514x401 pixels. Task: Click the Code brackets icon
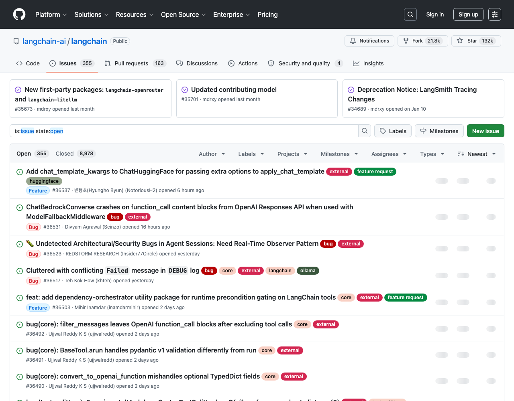coord(19,63)
